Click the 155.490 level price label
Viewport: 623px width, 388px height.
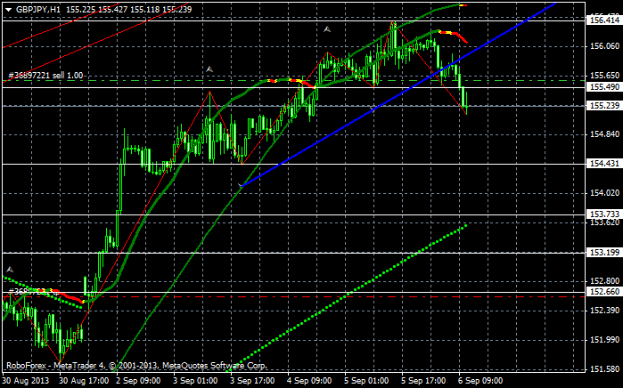(x=605, y=87)
